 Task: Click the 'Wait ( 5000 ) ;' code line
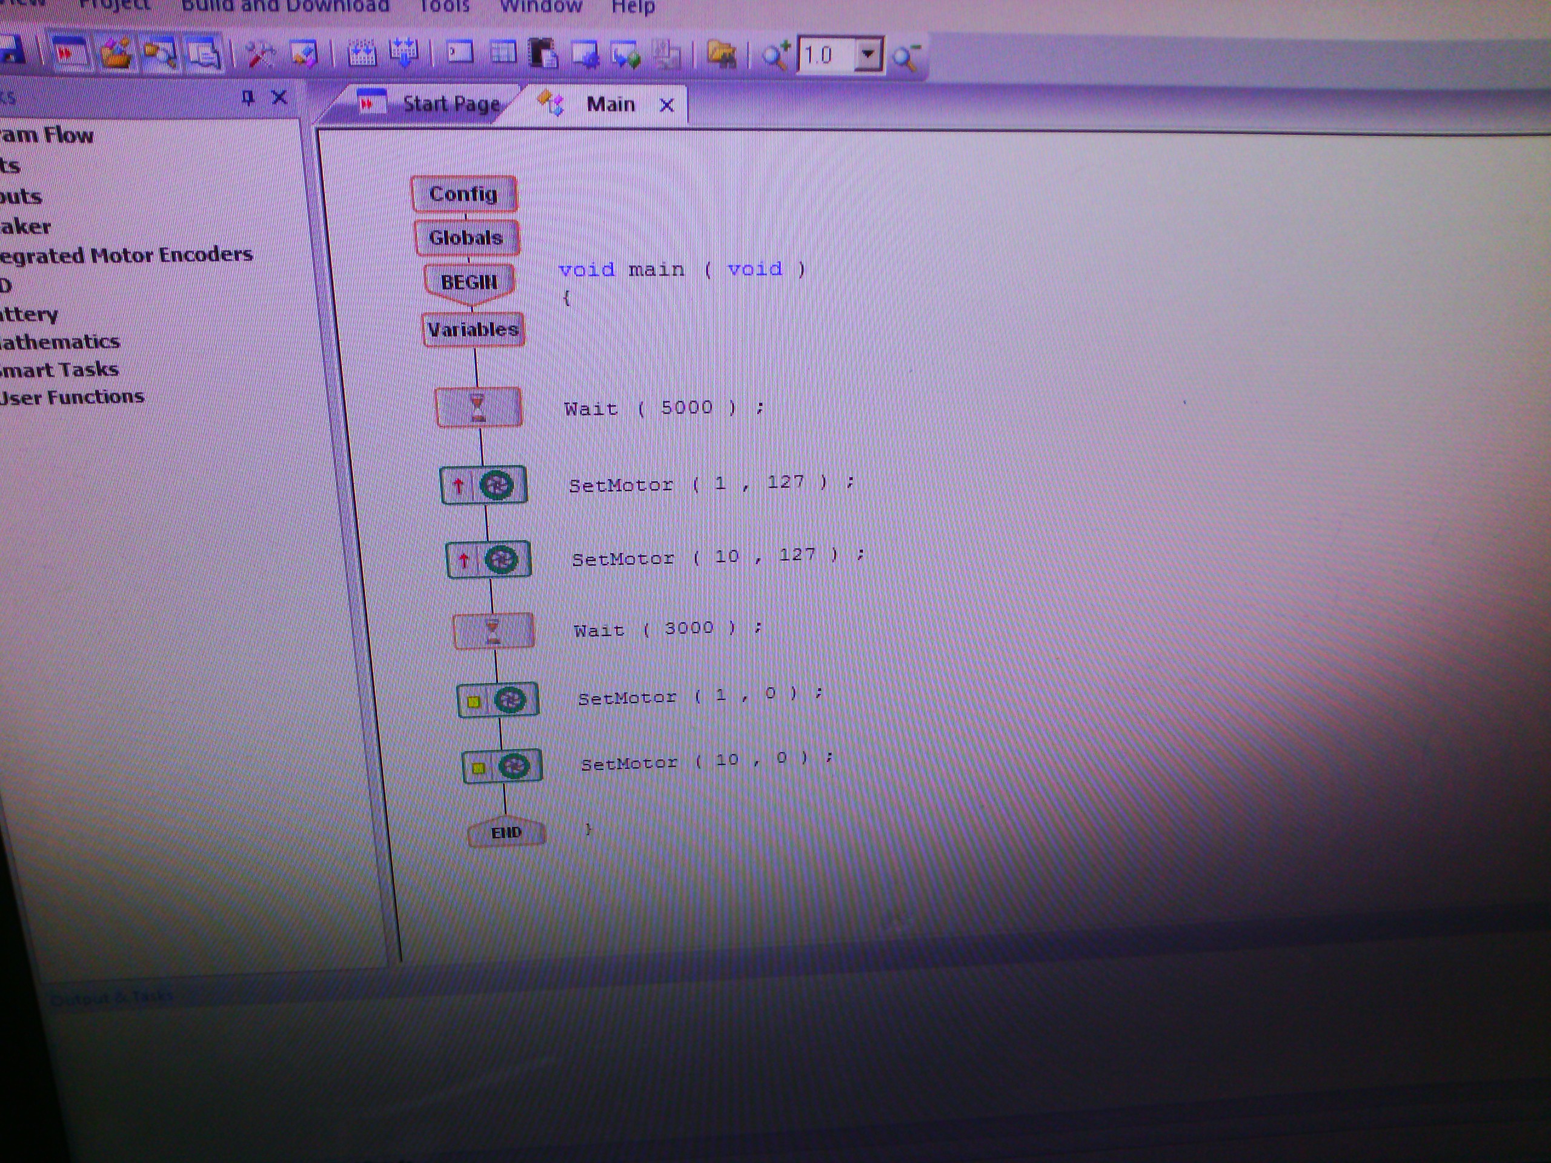tap(664, 408)
